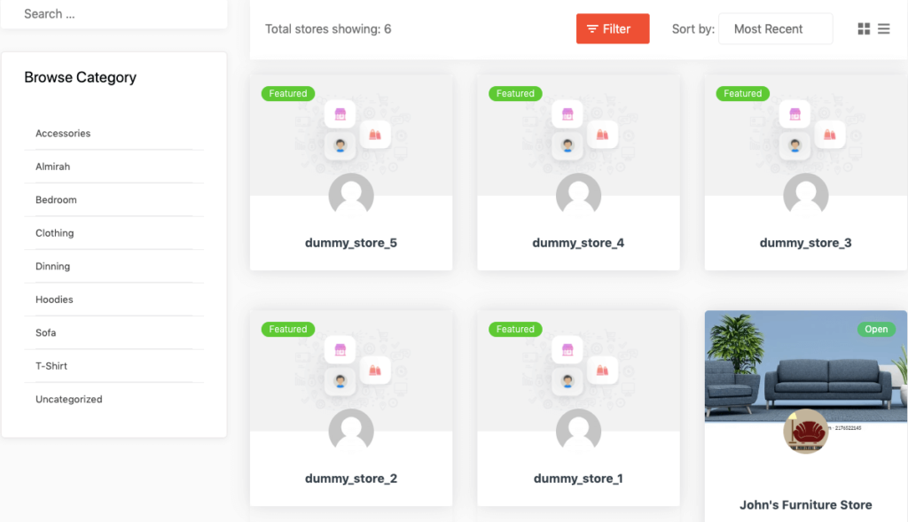The image size is (908, 522).
Task: Click dummy_store_2 profile avatar
Action: point(351,431)
